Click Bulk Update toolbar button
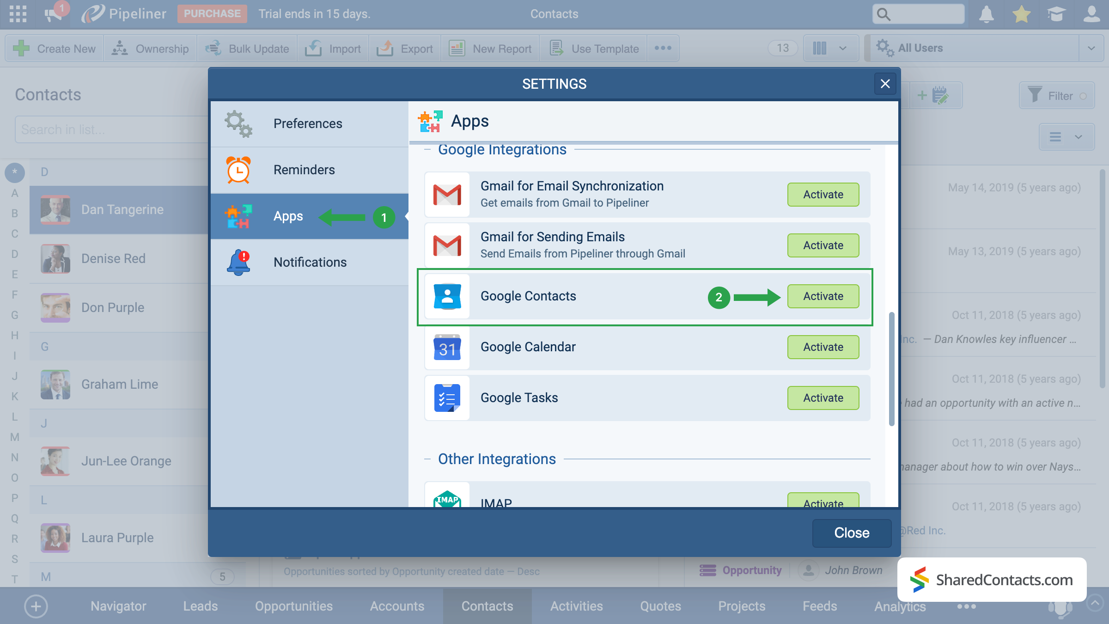This screenshot has height=624, width=1109. tap(247, 48)
